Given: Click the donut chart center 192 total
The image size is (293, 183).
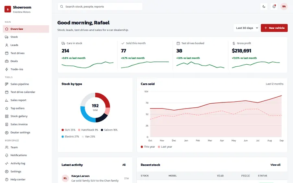Looking at the screenshot, I should 95,107.
